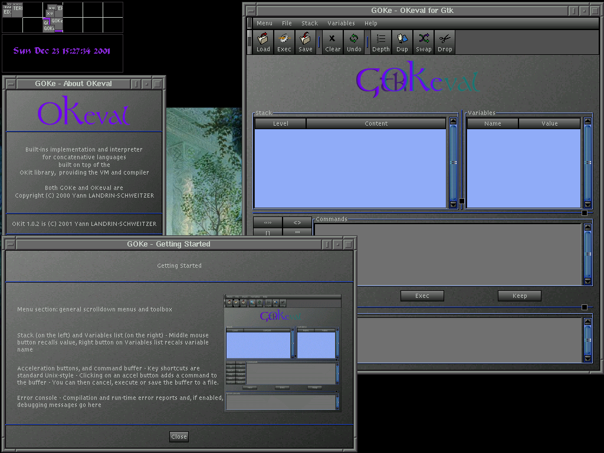The width and height of the screenshot is (604, 453).
Task: Click the Content column header in Stack
Action: 376,124
